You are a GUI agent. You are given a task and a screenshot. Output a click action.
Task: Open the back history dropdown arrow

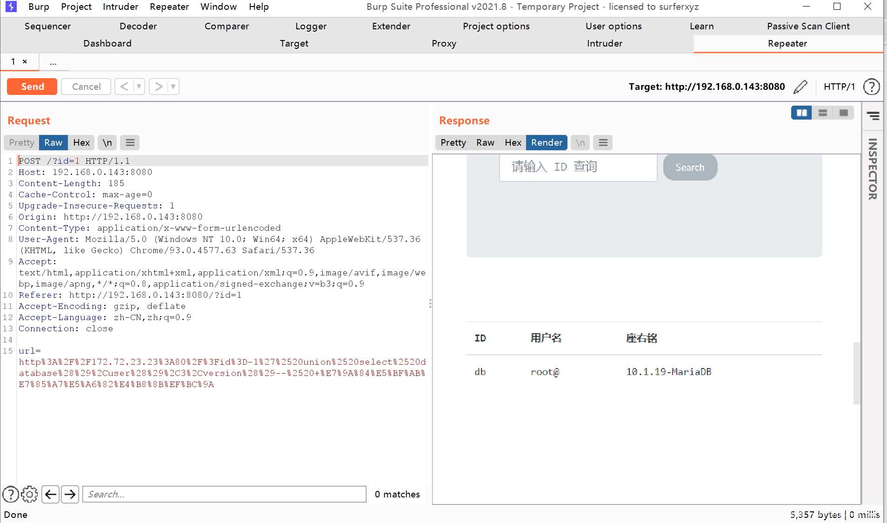click(139, 87)
